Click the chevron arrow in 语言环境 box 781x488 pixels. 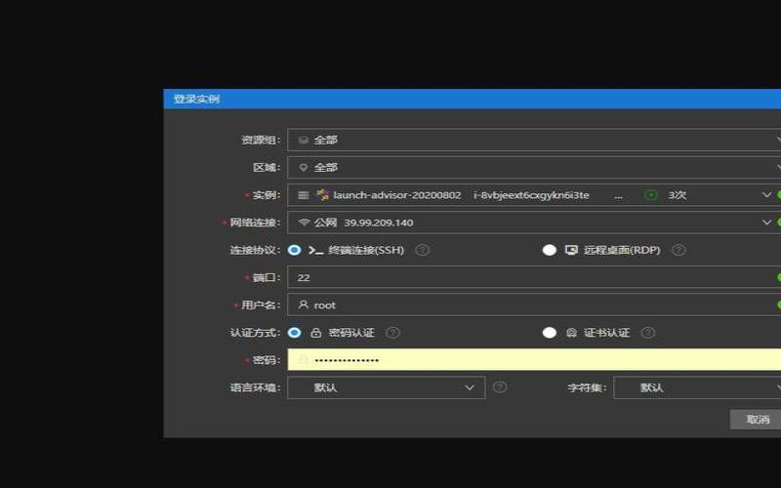[470, 387]
